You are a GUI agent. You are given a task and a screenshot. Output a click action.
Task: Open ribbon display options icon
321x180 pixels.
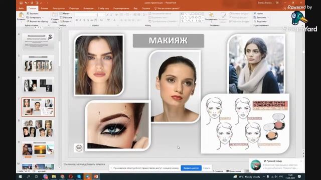point(277,3)
